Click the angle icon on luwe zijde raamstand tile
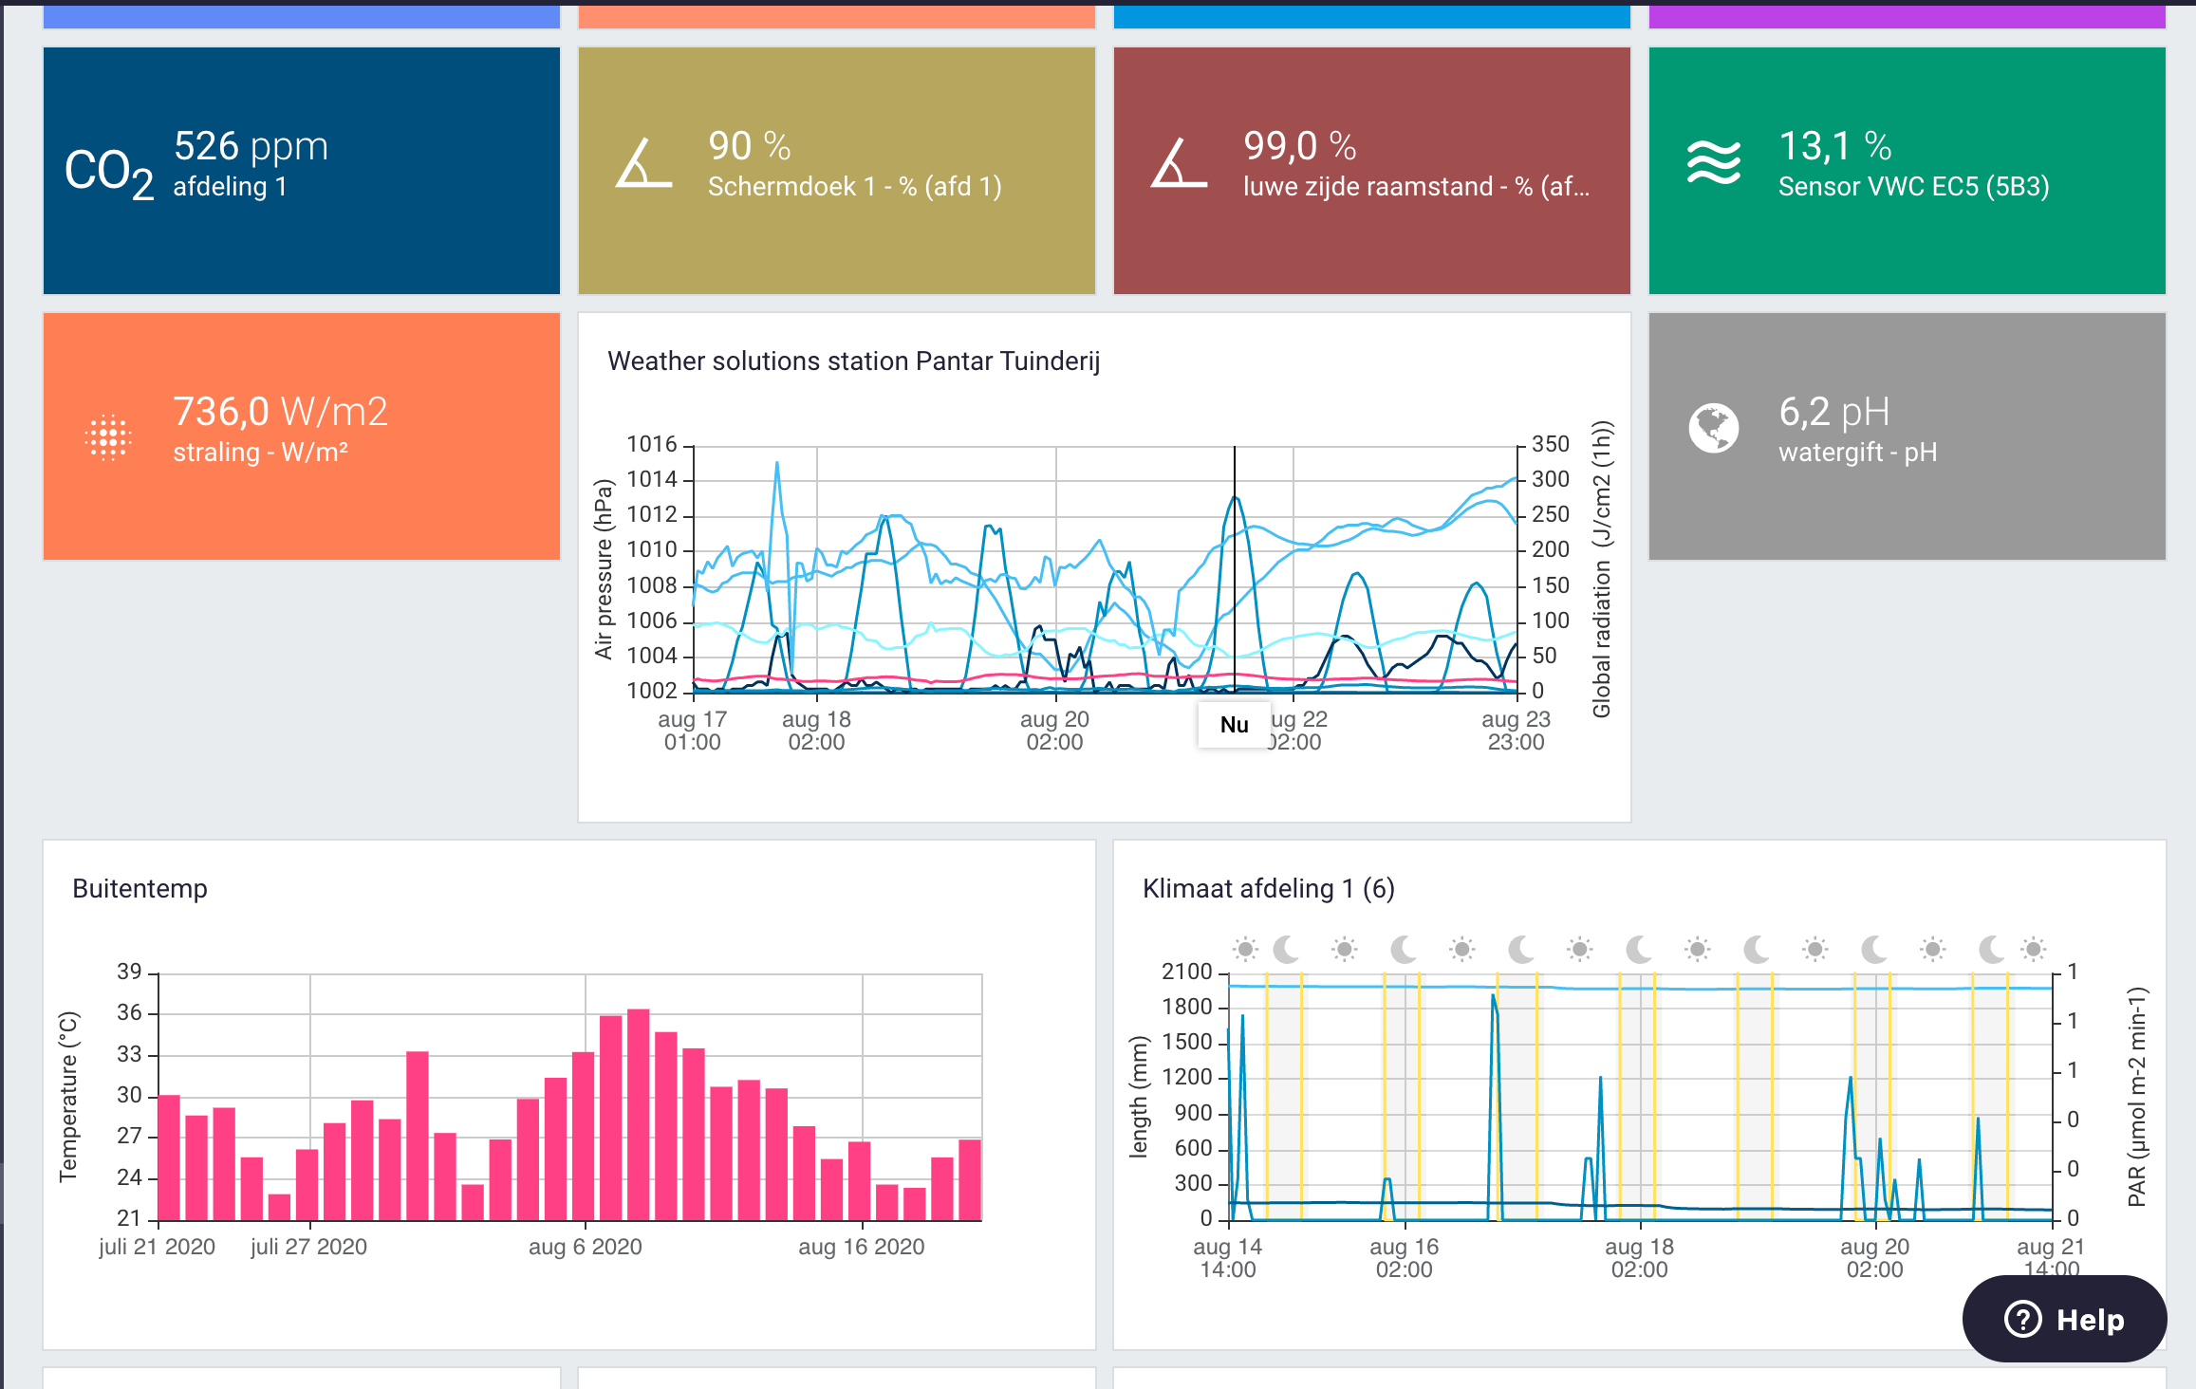 click(x=1179, y=163)
